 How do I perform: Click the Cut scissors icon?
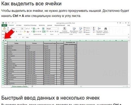(8, 28)
